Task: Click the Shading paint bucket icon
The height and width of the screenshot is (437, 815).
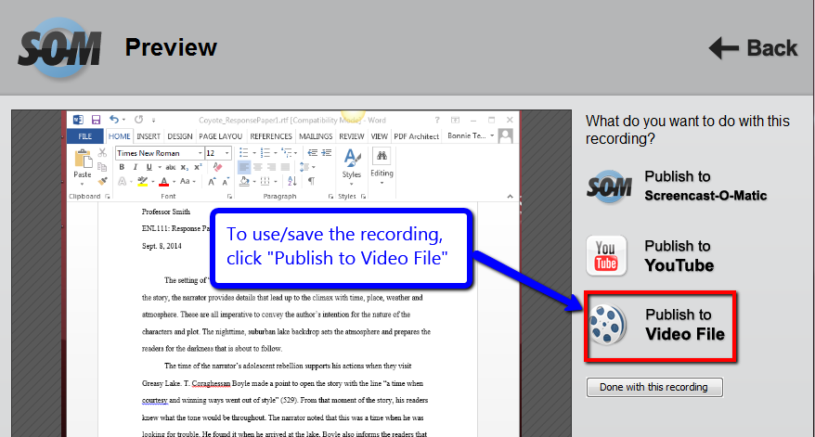Action: (x=244, y=181)
